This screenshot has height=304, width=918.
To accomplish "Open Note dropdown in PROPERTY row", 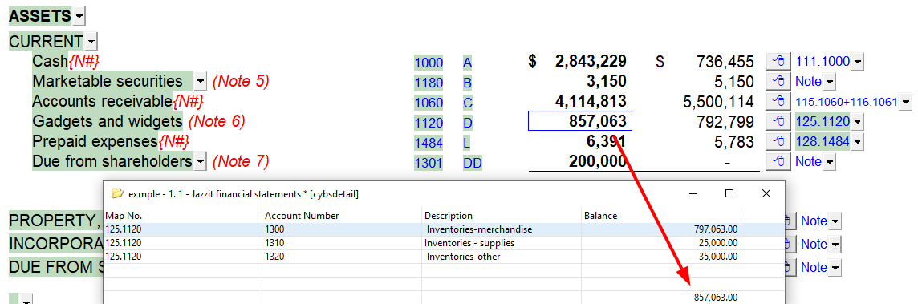I will click(x=835, y=221).
